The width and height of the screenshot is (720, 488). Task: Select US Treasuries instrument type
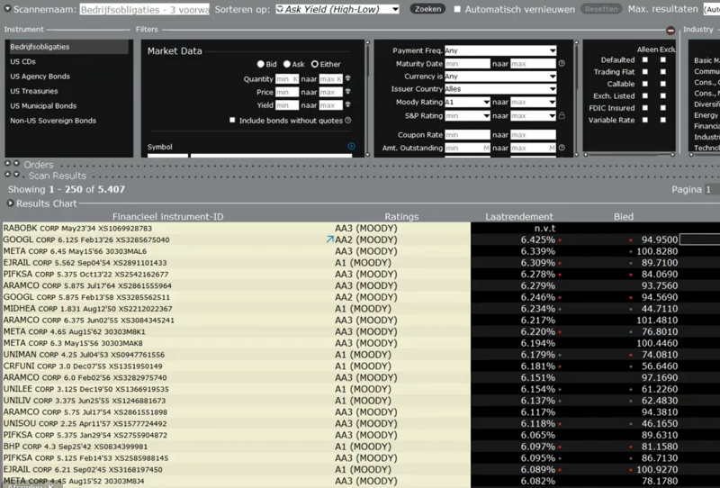pyautogui.click(x=67, y=91)
